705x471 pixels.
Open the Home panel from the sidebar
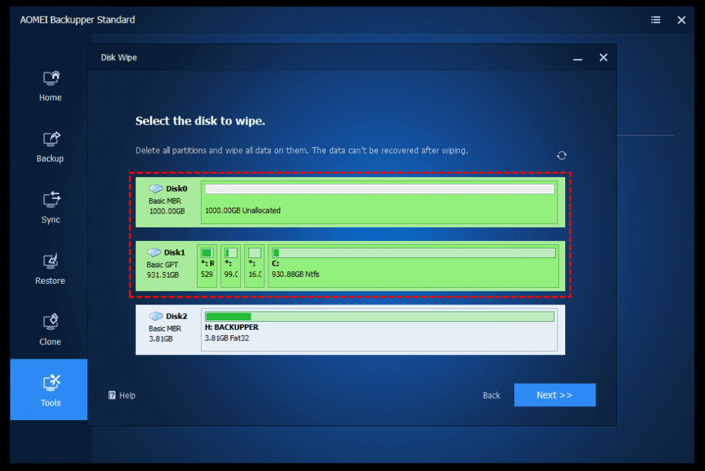(49, 85)
